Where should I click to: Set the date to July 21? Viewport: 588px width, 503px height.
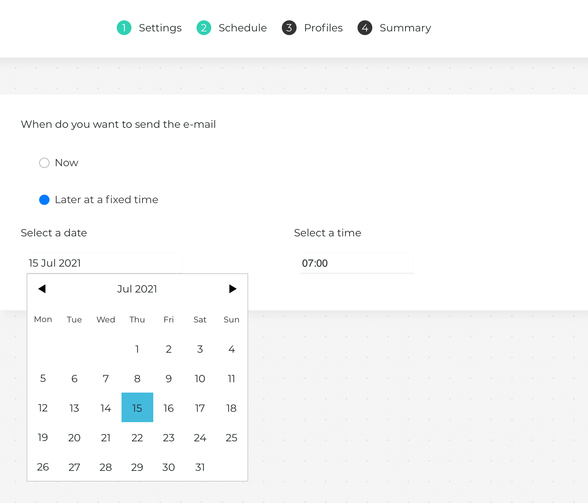point(106,438)
